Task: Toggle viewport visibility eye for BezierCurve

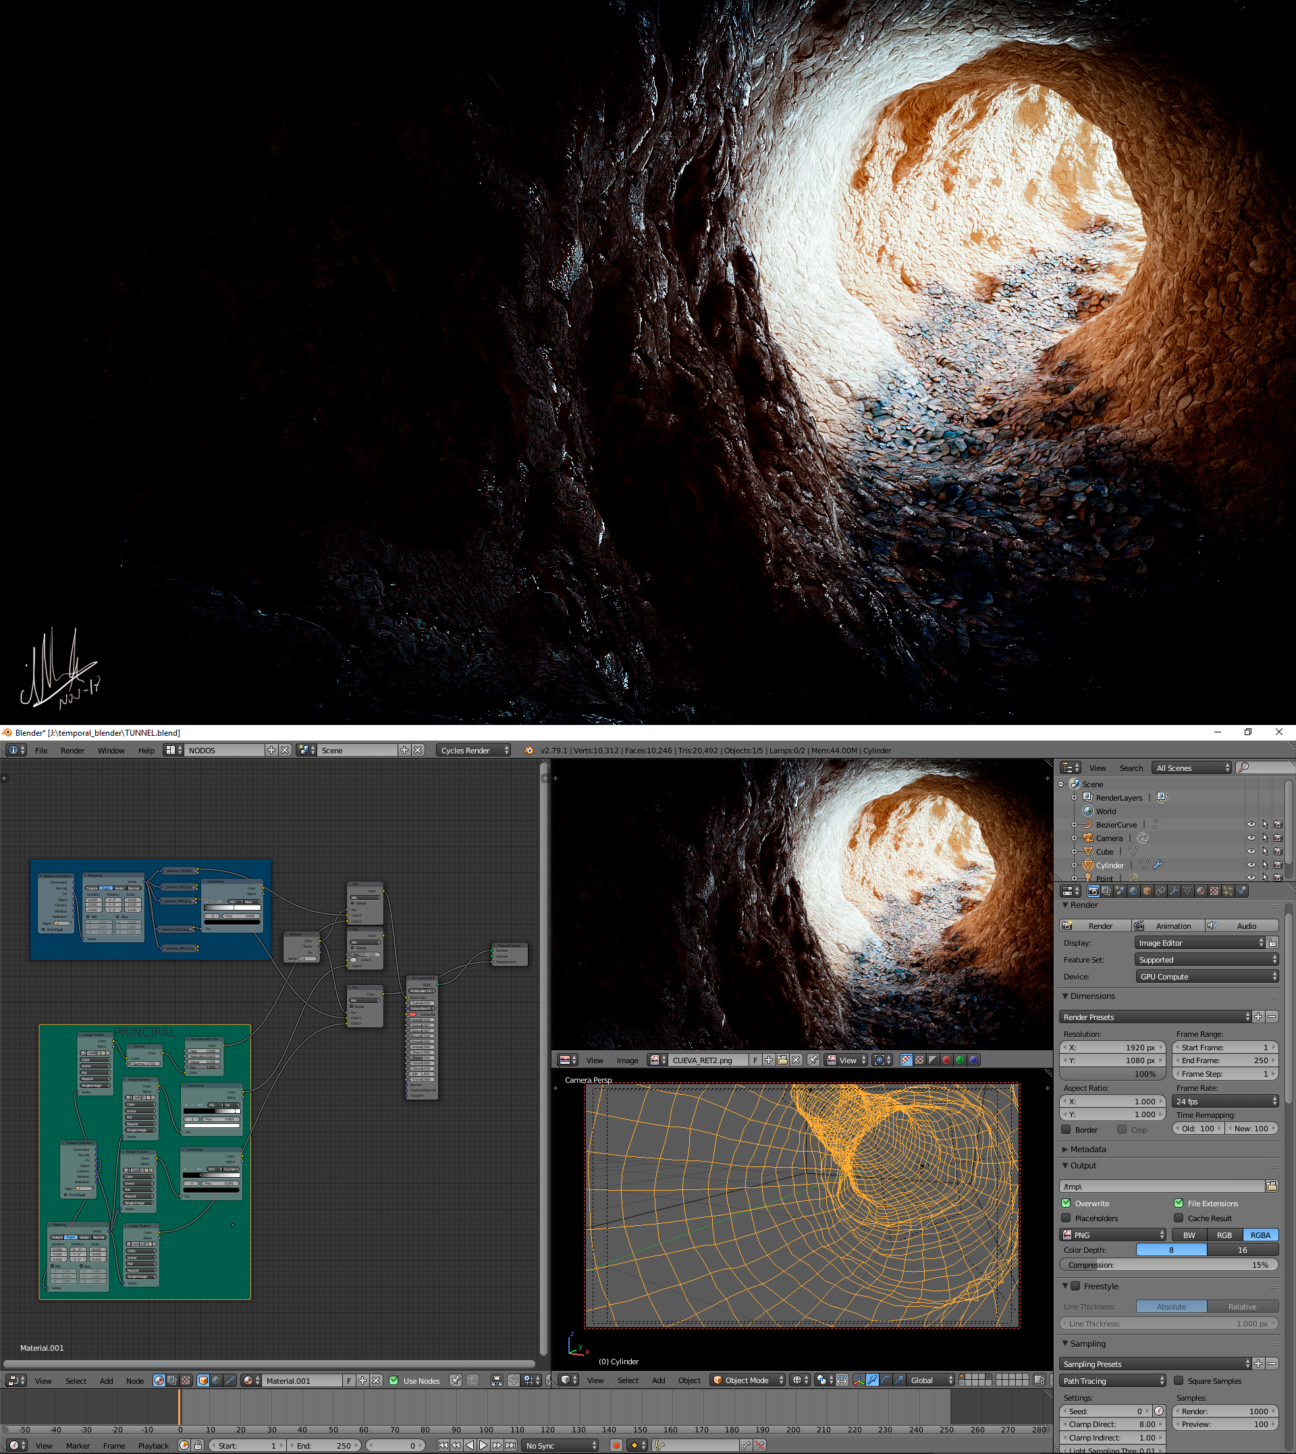Action: click(x=1251, y=825)
